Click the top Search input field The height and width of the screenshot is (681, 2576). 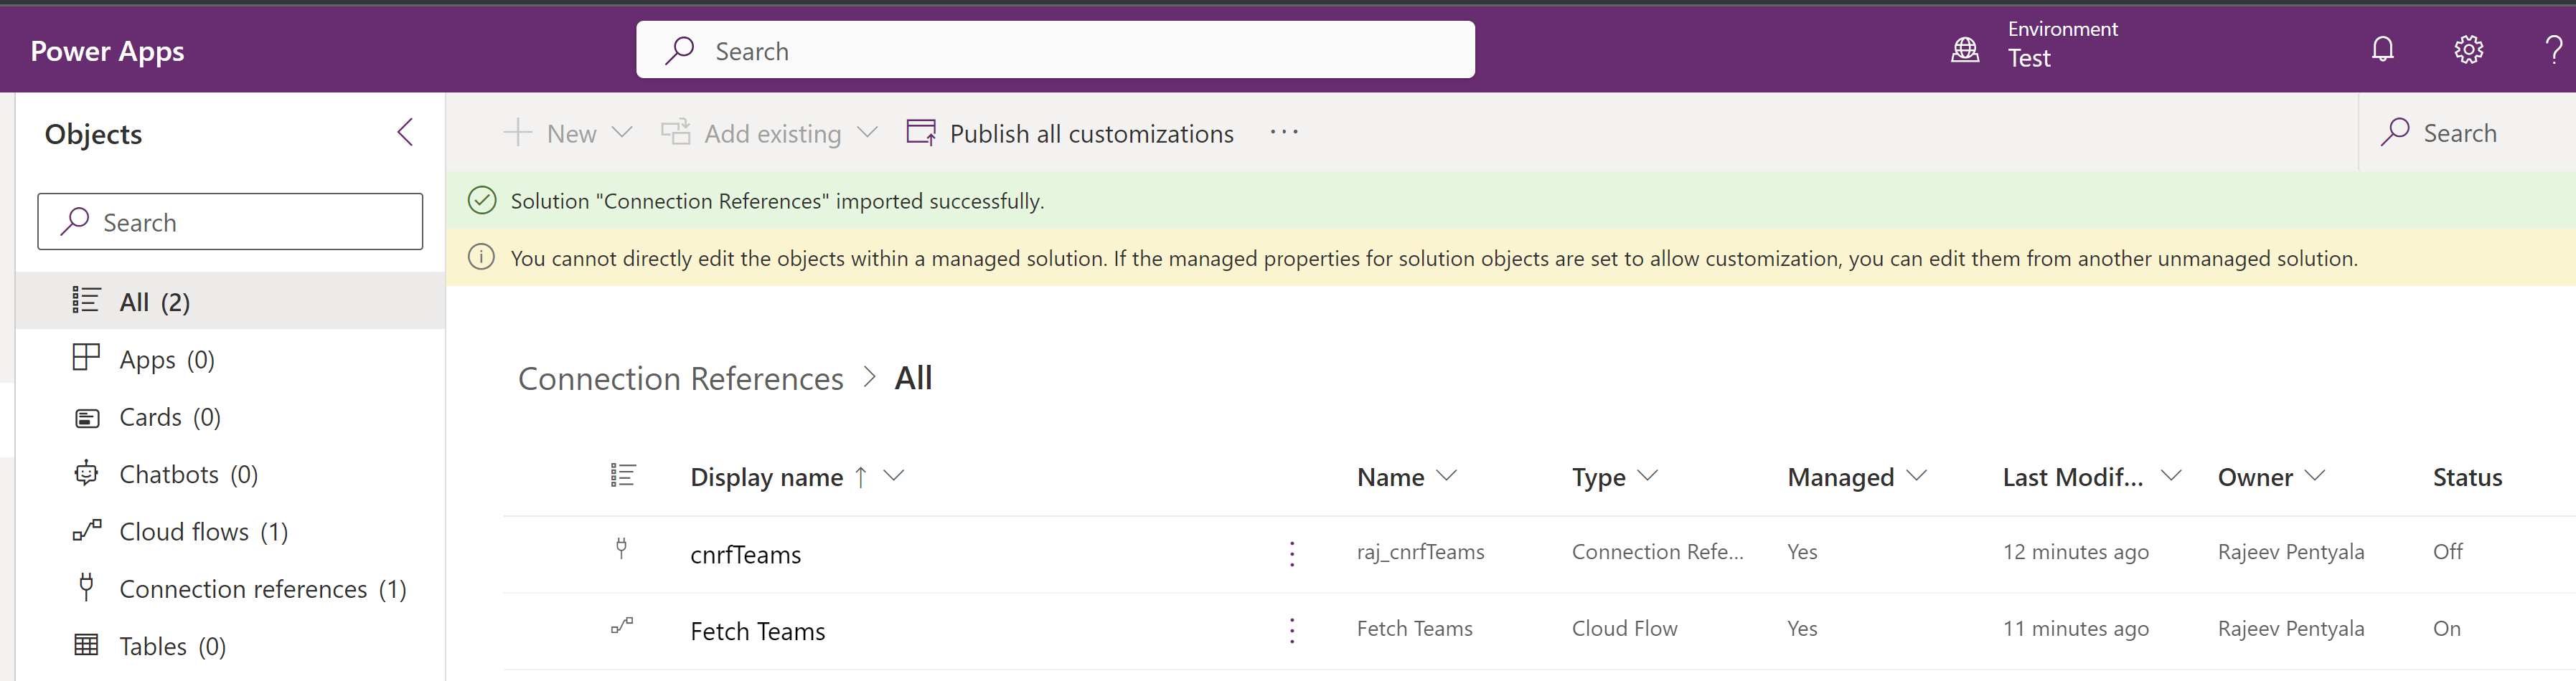click(x=1055, y=50)
